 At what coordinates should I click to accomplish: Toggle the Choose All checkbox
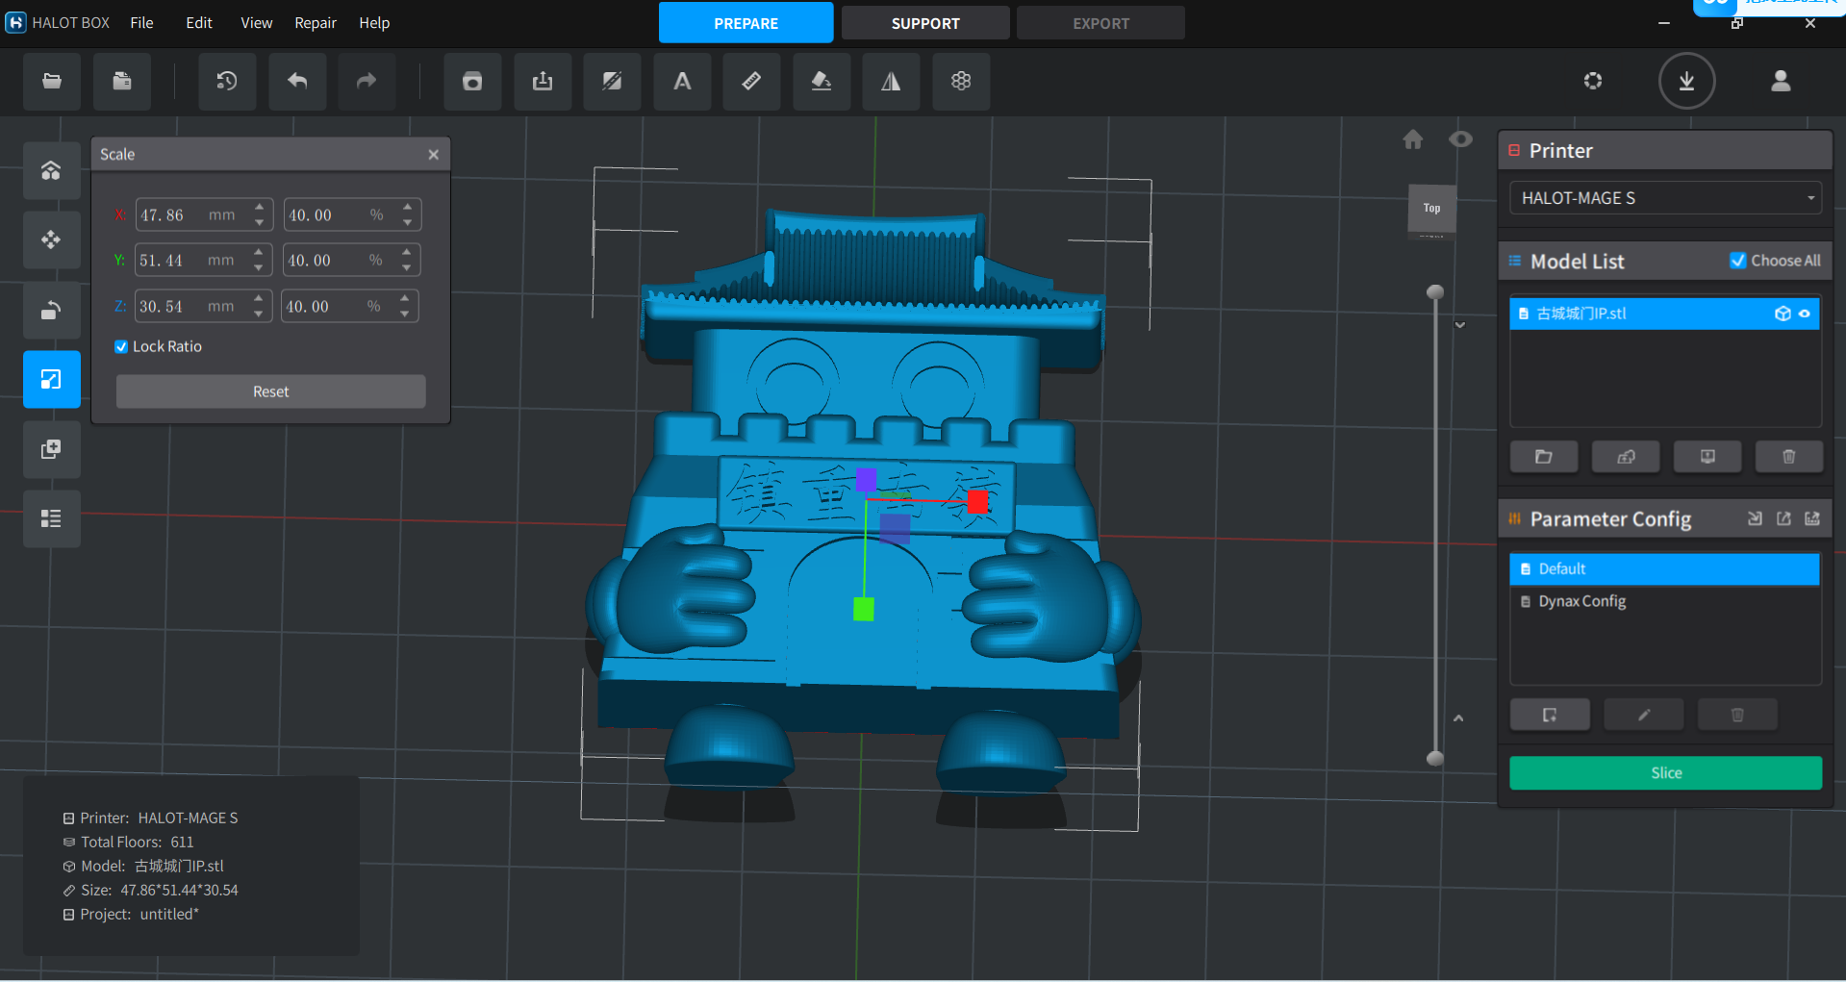[x=1737, y=261]
